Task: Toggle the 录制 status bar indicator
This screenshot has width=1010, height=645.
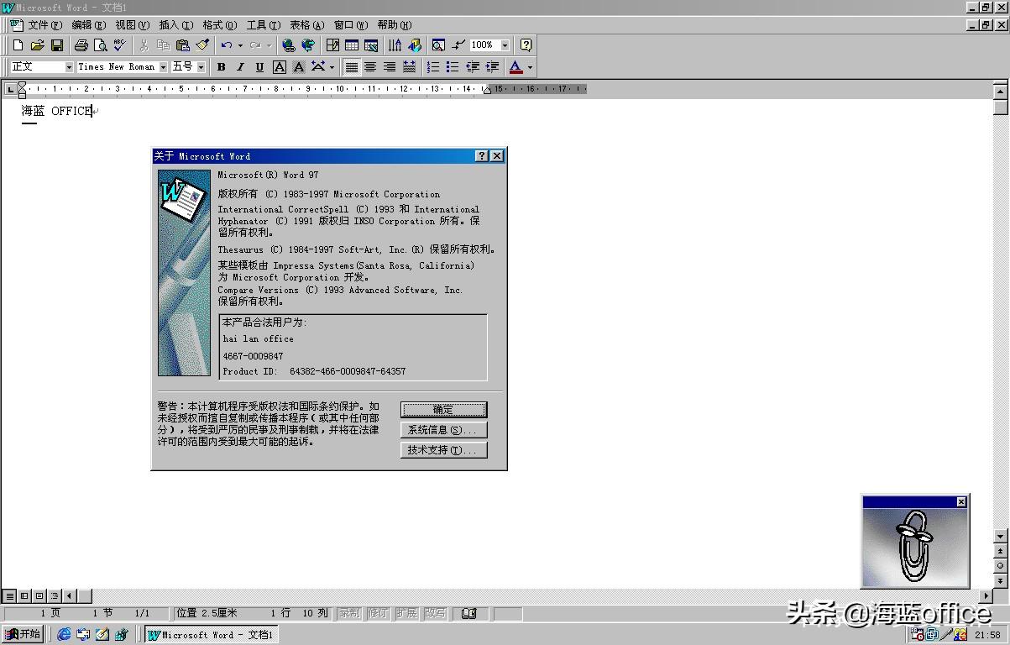Action: [x=349, y=614]
